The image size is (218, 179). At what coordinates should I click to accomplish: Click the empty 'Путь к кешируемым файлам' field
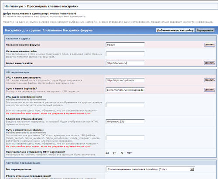point(125,138)
